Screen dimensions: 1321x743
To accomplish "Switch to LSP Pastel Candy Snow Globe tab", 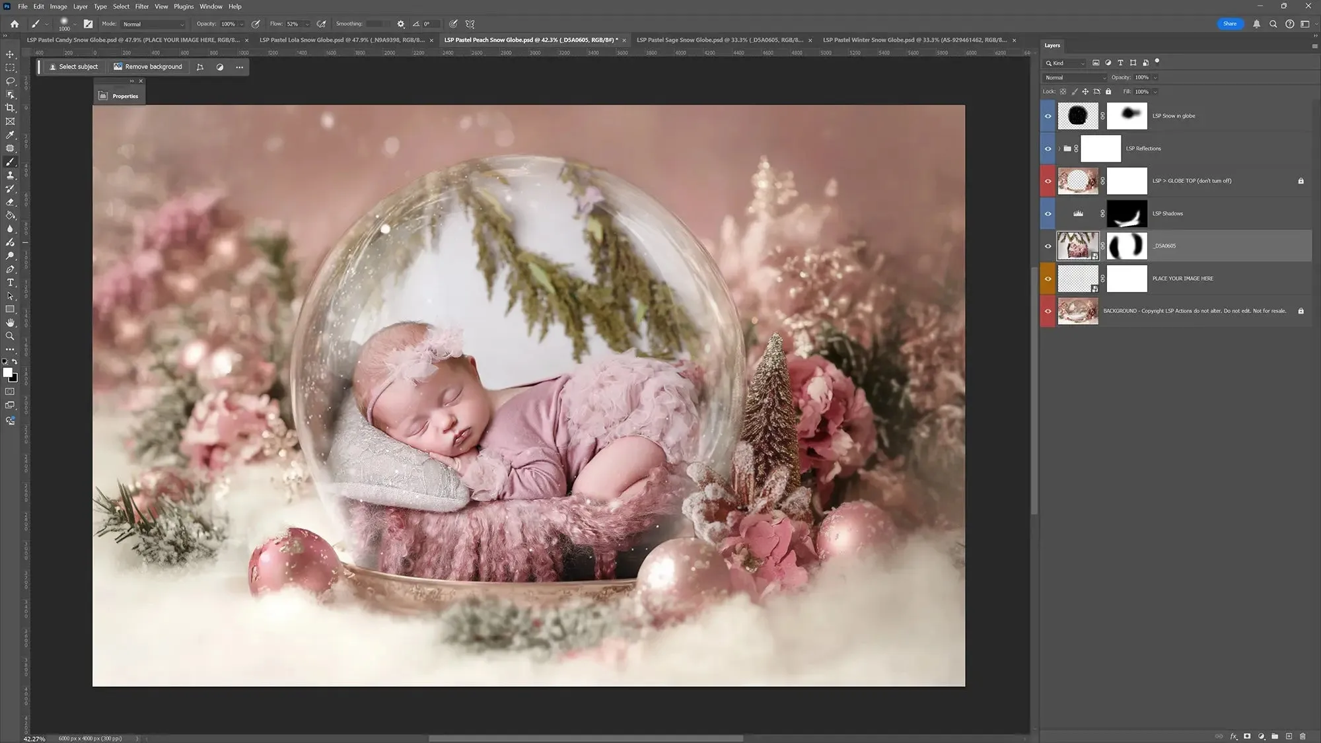I will (x=133, y=40).
